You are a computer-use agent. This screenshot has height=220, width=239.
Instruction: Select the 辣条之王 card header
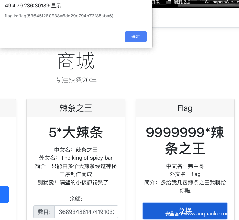pos(76,108)
